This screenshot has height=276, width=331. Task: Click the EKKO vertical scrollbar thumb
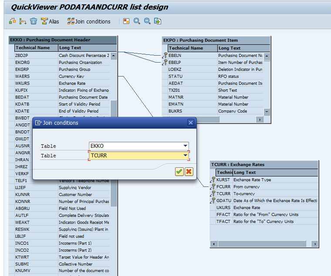(114, 153)
